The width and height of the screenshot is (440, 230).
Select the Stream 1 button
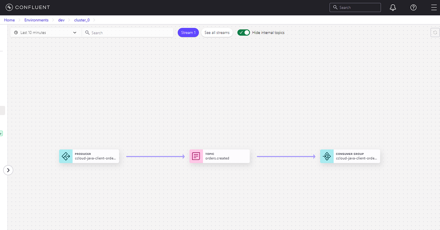pos(188,33)
